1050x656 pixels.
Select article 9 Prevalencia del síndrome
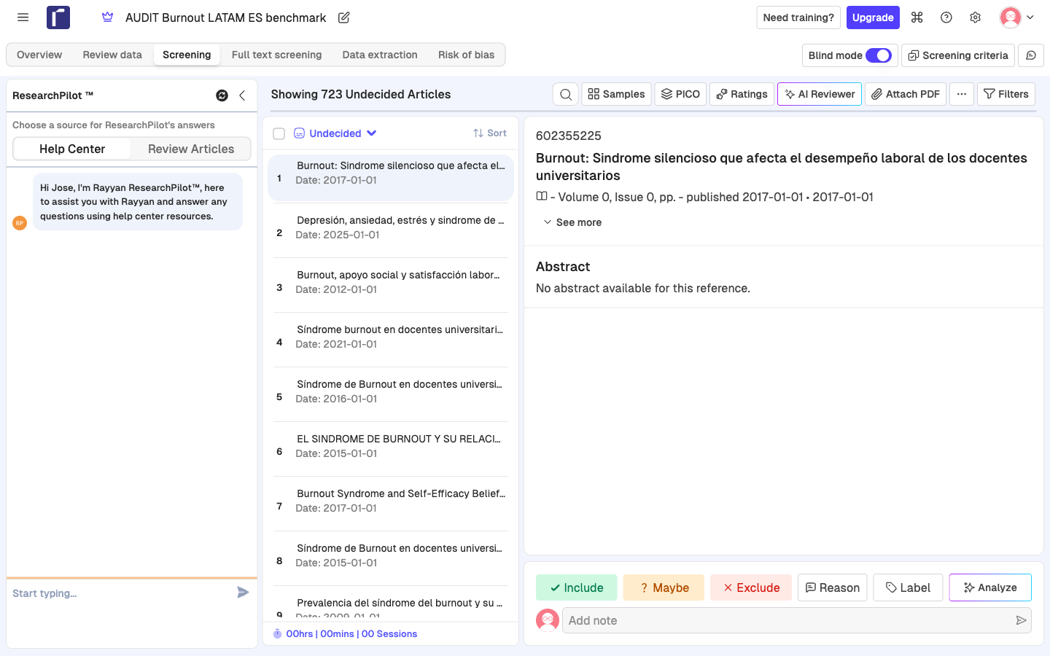[x=391, y=606]
